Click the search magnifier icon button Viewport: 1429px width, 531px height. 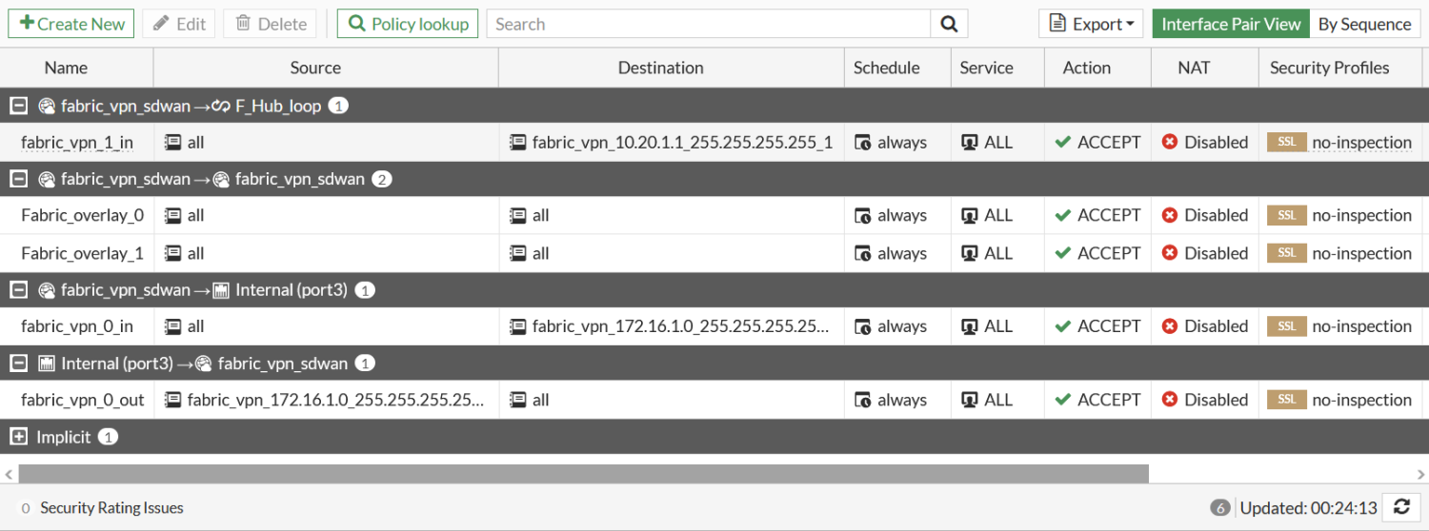click(949, 24)
